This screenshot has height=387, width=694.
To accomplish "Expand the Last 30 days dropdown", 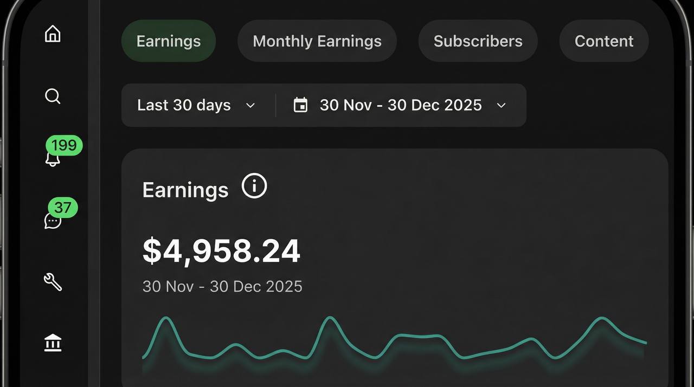I will [x=196, y=105].
